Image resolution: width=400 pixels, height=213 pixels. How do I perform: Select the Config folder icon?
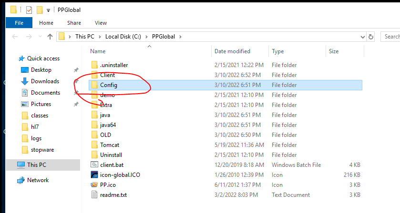pos(94,85)
